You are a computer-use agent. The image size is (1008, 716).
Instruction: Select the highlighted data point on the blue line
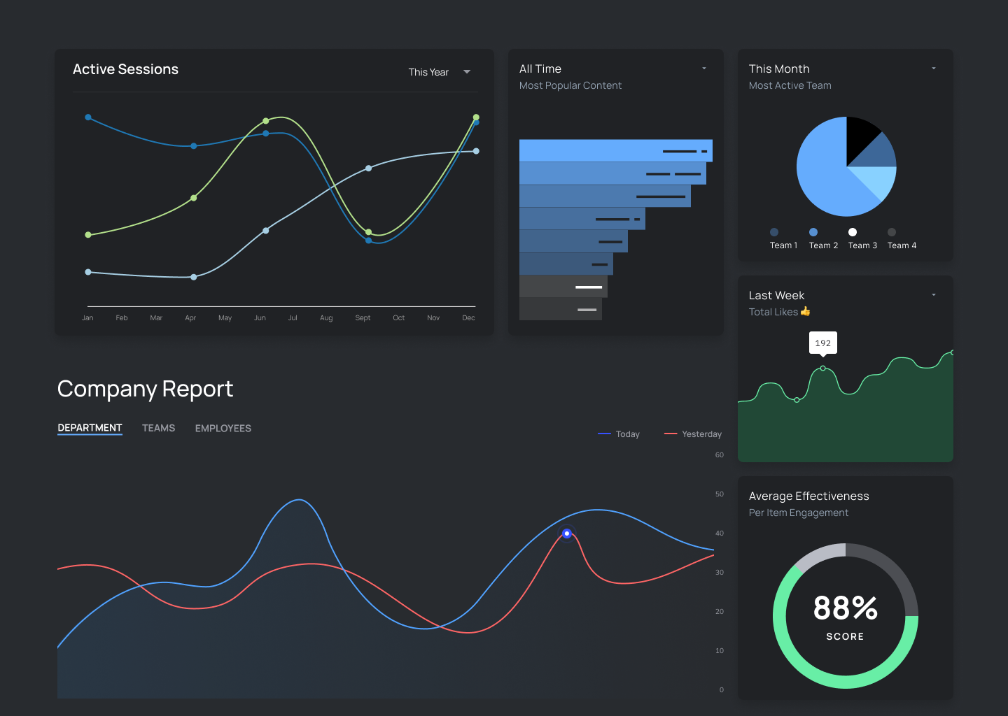pos(566,533)
